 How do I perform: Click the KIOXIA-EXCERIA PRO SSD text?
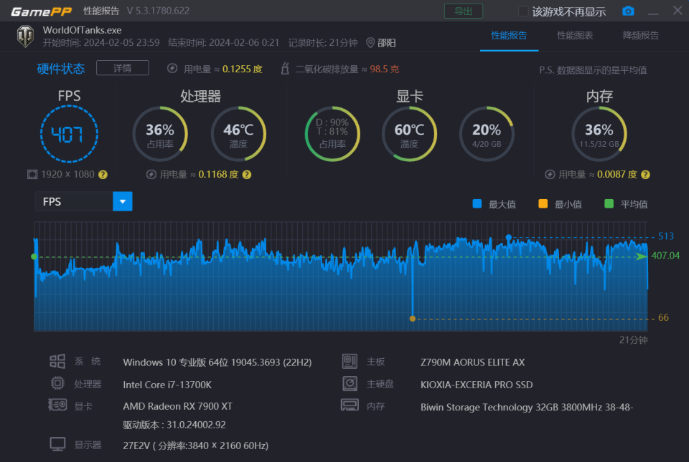pos(477,385)
